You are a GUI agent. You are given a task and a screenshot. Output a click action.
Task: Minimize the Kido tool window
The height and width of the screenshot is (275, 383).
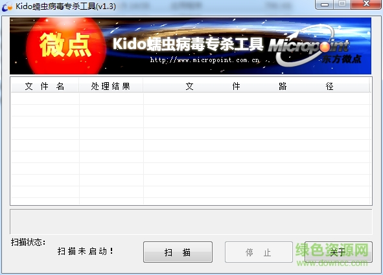tap(325, 5)
